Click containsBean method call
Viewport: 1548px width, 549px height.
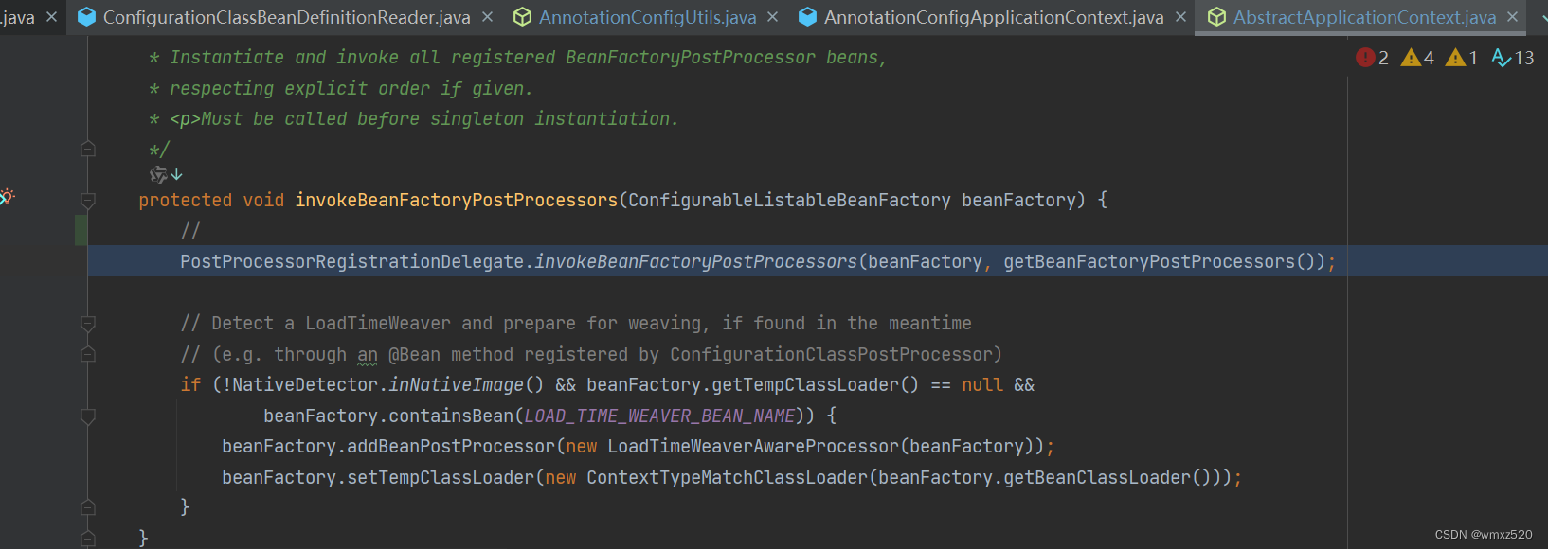point(451,416)
